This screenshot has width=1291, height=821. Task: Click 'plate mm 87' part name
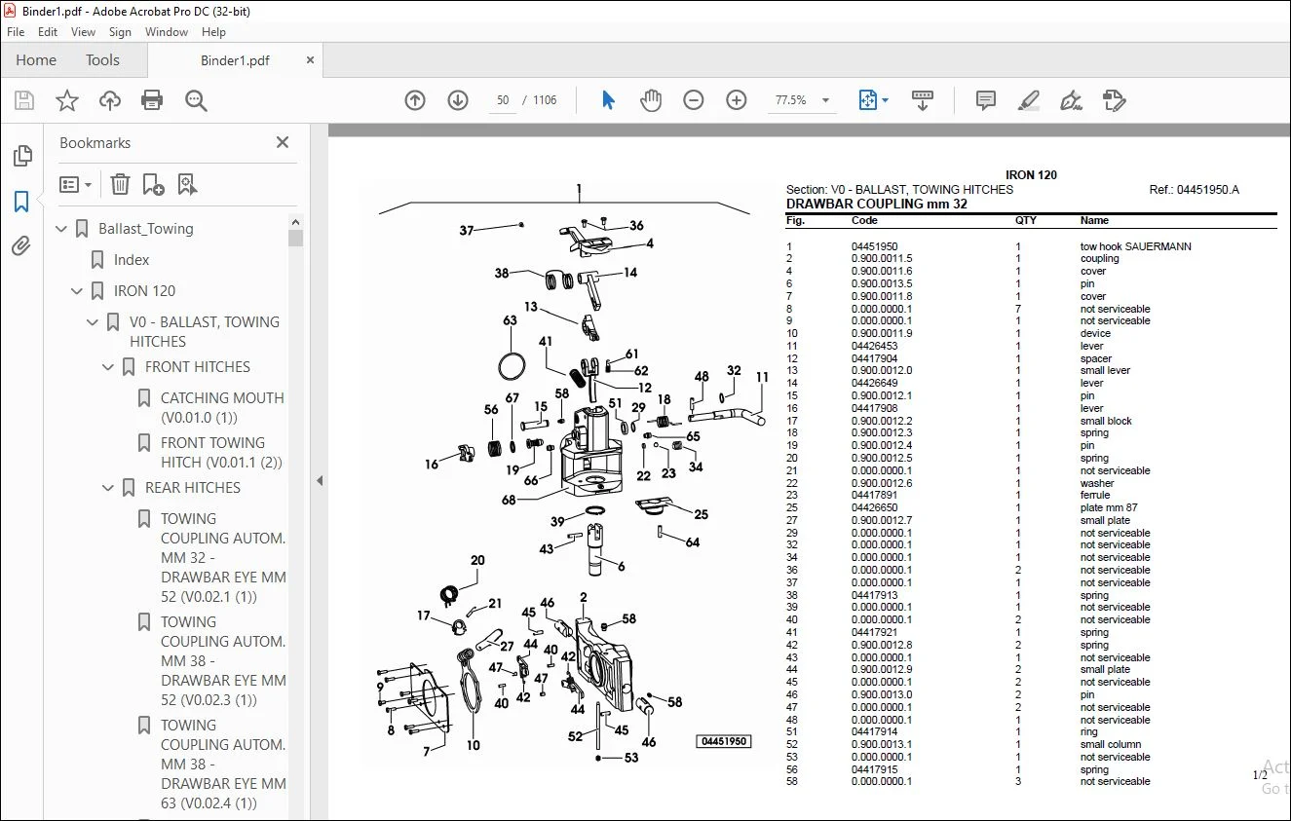tap(1109, 507)
